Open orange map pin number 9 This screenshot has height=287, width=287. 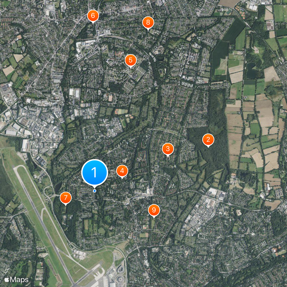[154, 210]
